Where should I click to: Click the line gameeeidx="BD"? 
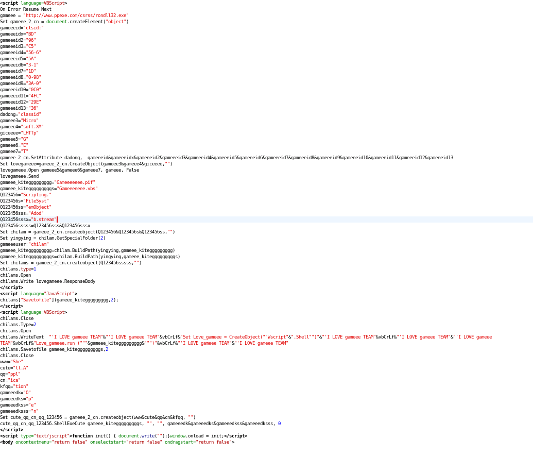pos(18,34)
